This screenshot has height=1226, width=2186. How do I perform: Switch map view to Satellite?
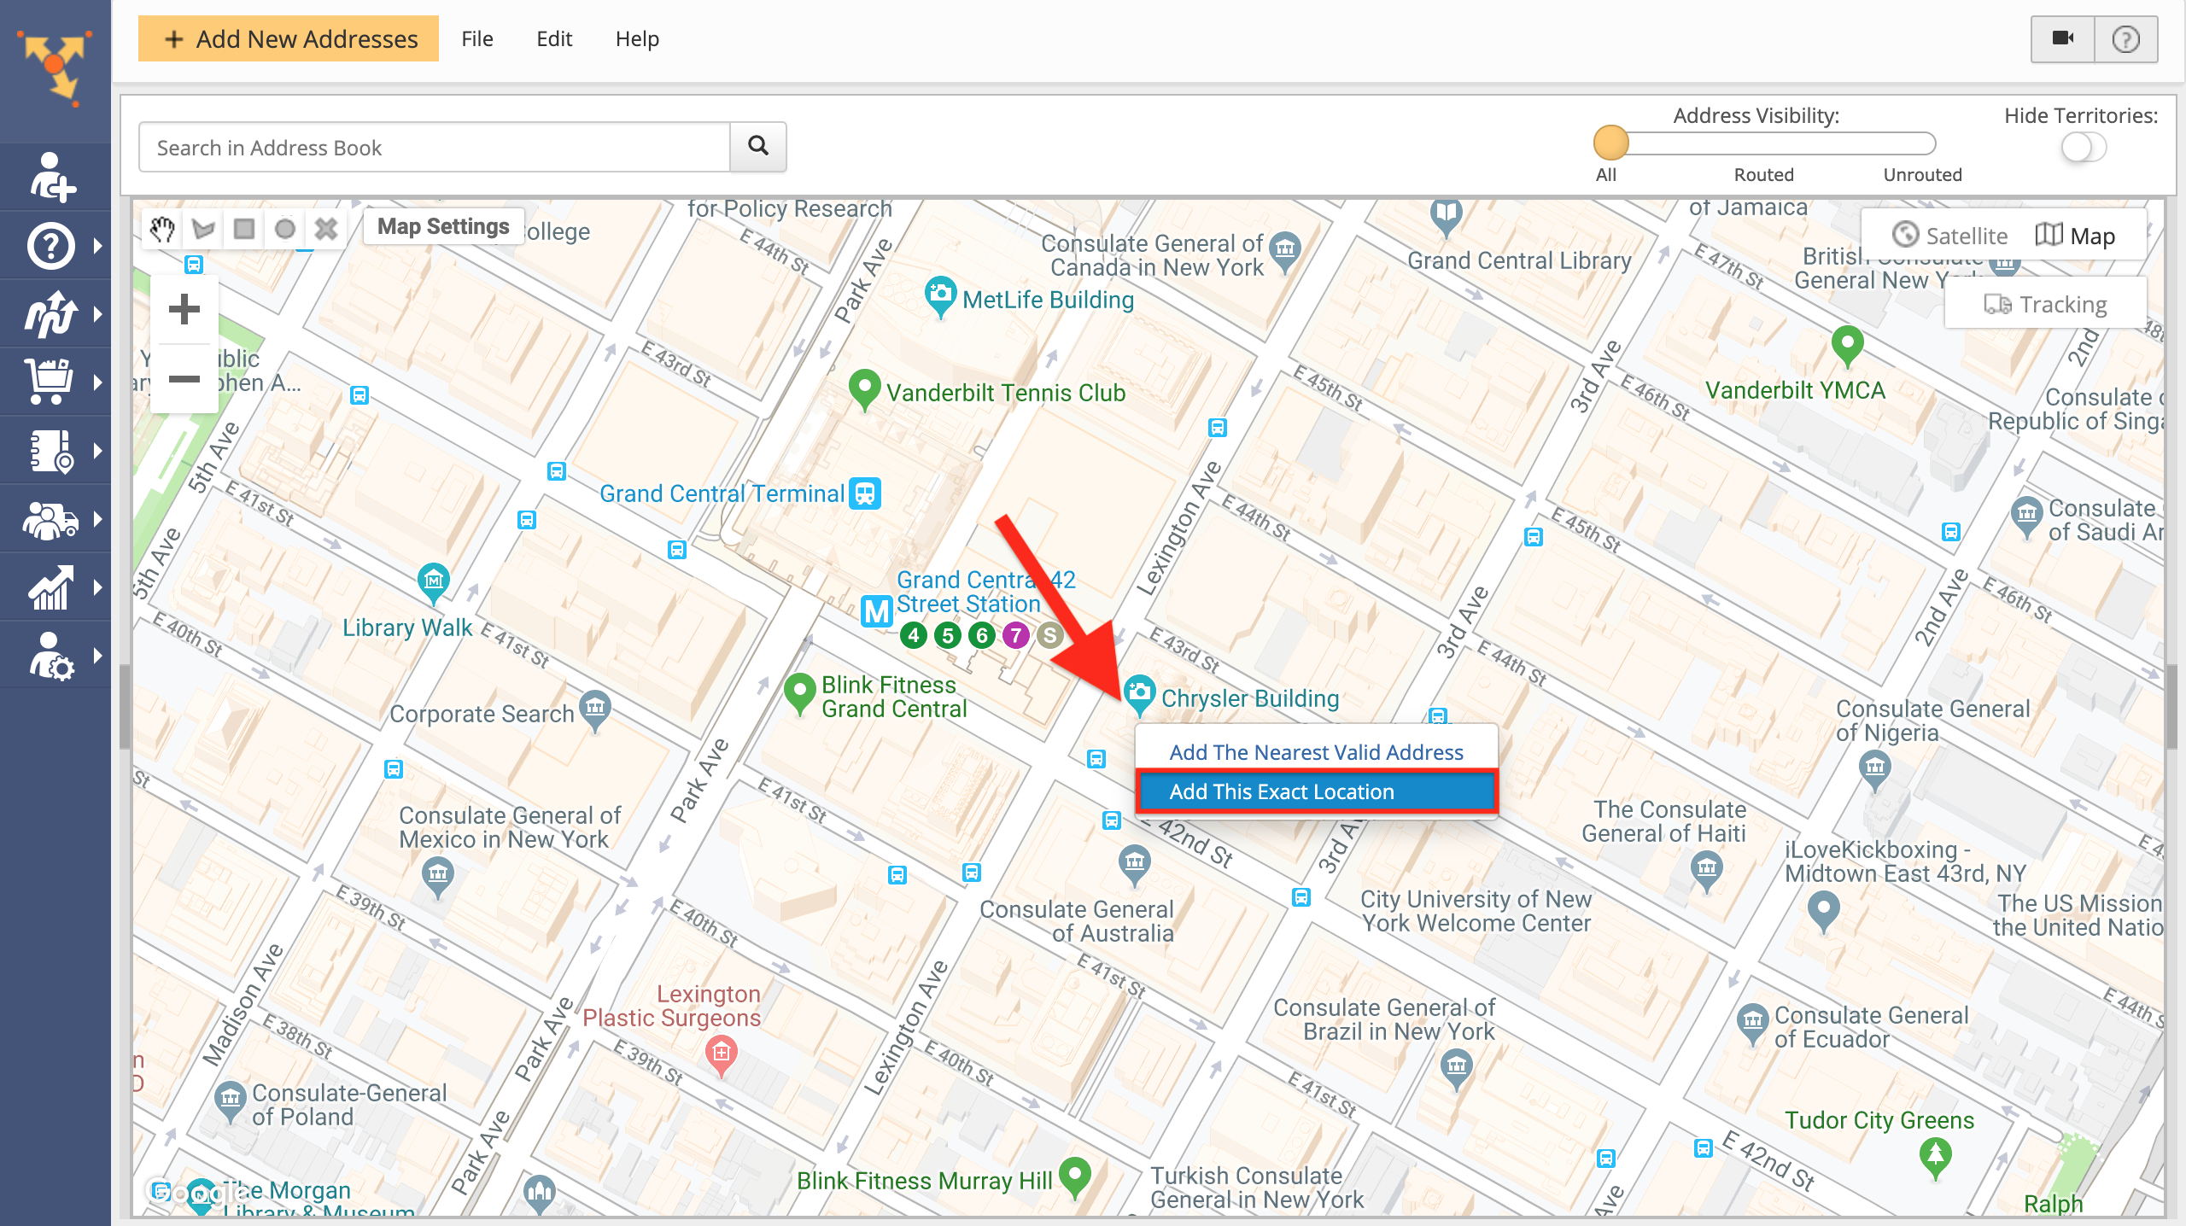tap(1951, 235)
